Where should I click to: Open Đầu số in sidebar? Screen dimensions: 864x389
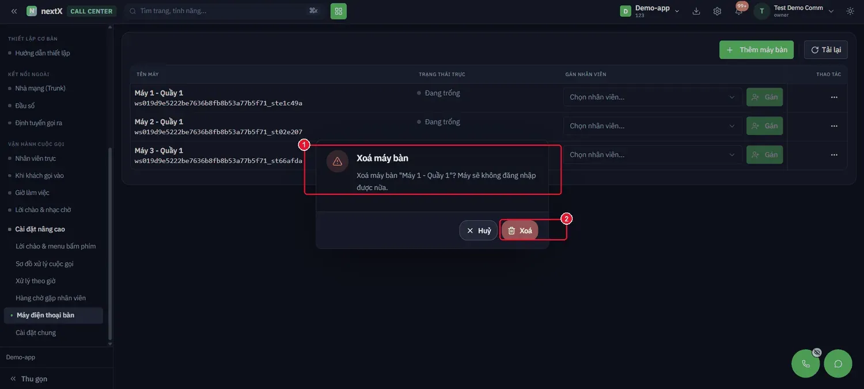pyautogui.click(x=25, y=105)
